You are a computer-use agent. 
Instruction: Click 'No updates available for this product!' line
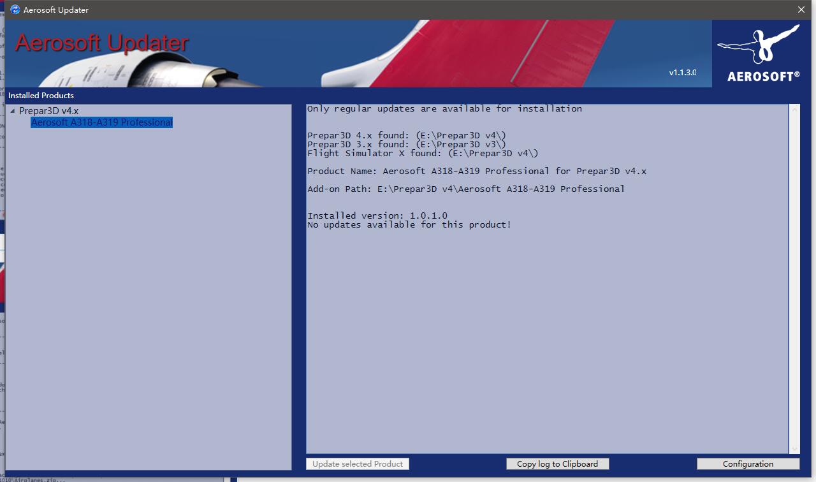click(x=409, y=224)
